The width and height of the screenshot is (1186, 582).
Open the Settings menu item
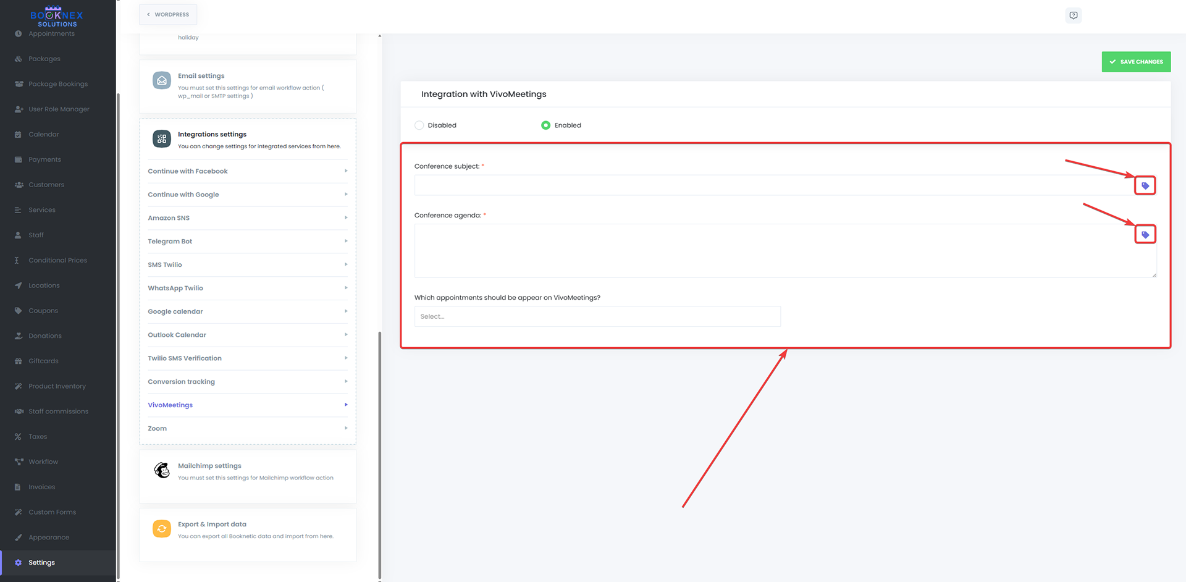coord(41,562)
